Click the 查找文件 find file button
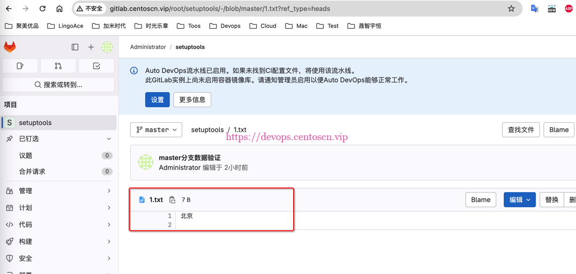The width and height of the screenshot is (576, 274). [520, 130]
